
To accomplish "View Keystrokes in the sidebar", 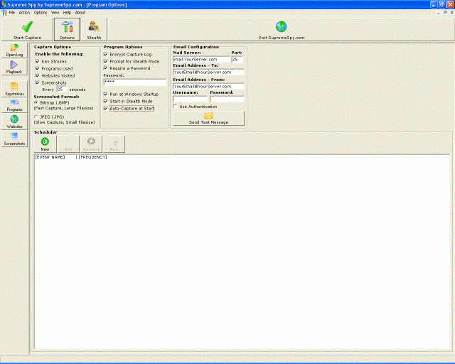I will pyautogui.click(x=14, y=89).
